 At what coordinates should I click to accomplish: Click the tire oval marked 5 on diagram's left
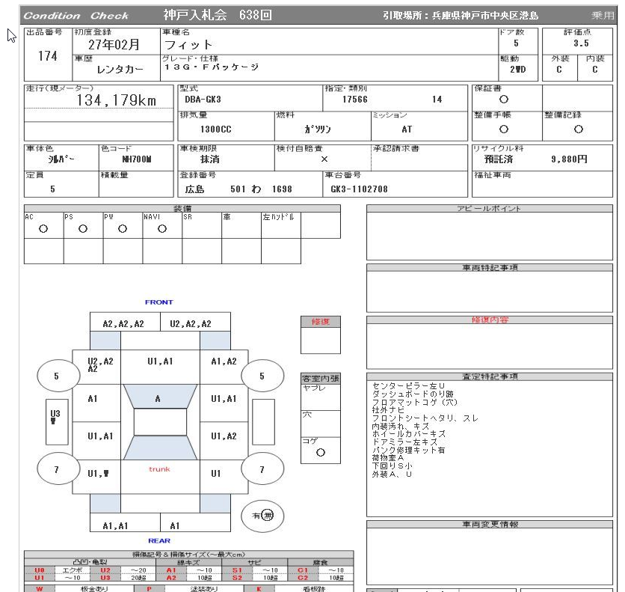56,376
